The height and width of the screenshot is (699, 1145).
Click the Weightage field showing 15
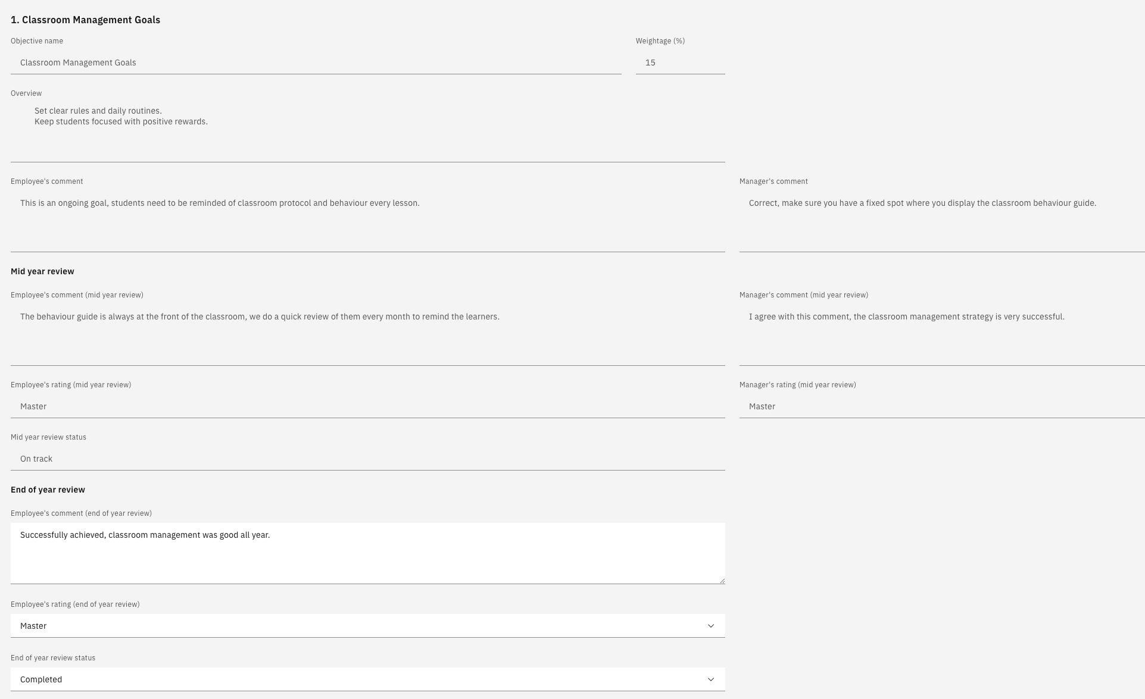(680, 62)
